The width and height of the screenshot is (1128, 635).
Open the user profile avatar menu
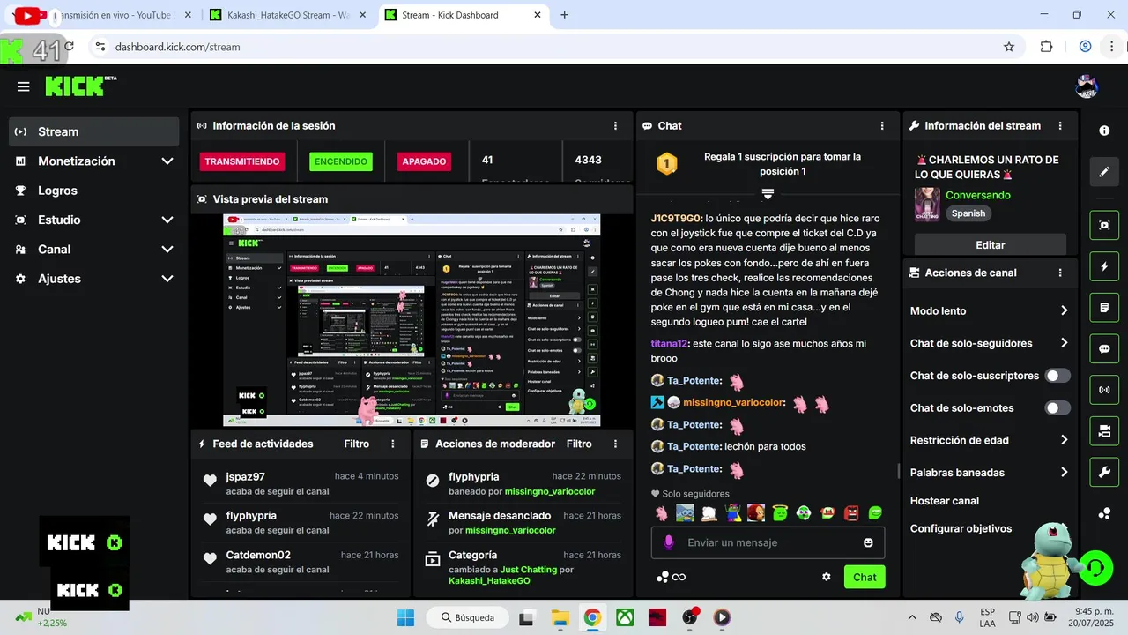pyautogui.click(x=1087, y=86)
